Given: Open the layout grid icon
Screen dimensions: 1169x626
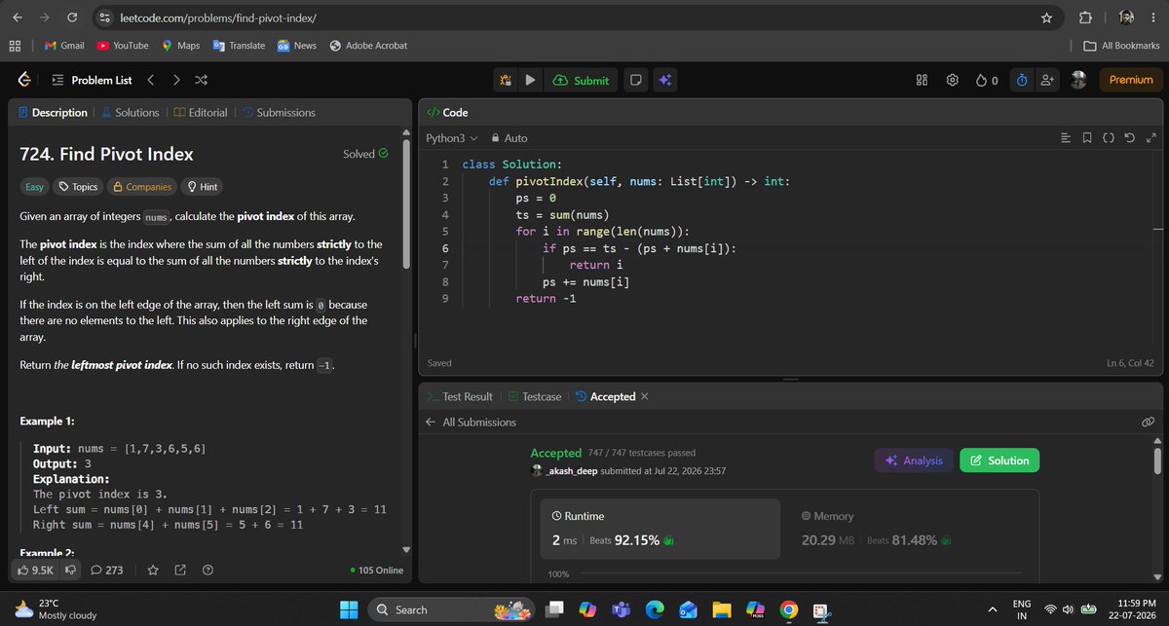Looking at the screenshot, I should point(922,81).
